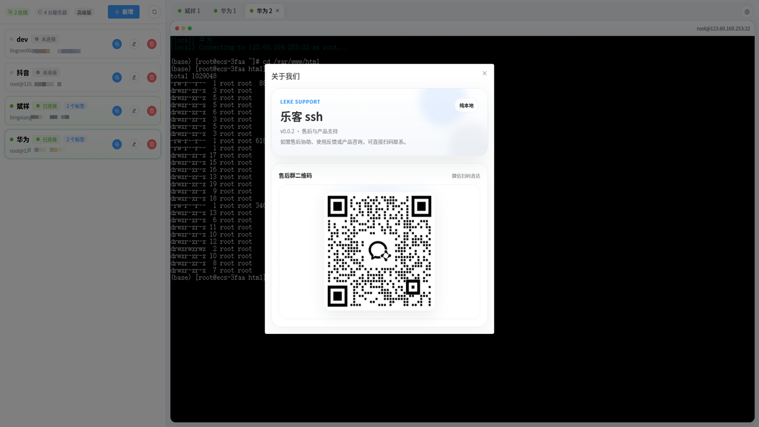Click the 售后群二维码 heading
This screenshot has width=759, height=427.
pos(295,176)
